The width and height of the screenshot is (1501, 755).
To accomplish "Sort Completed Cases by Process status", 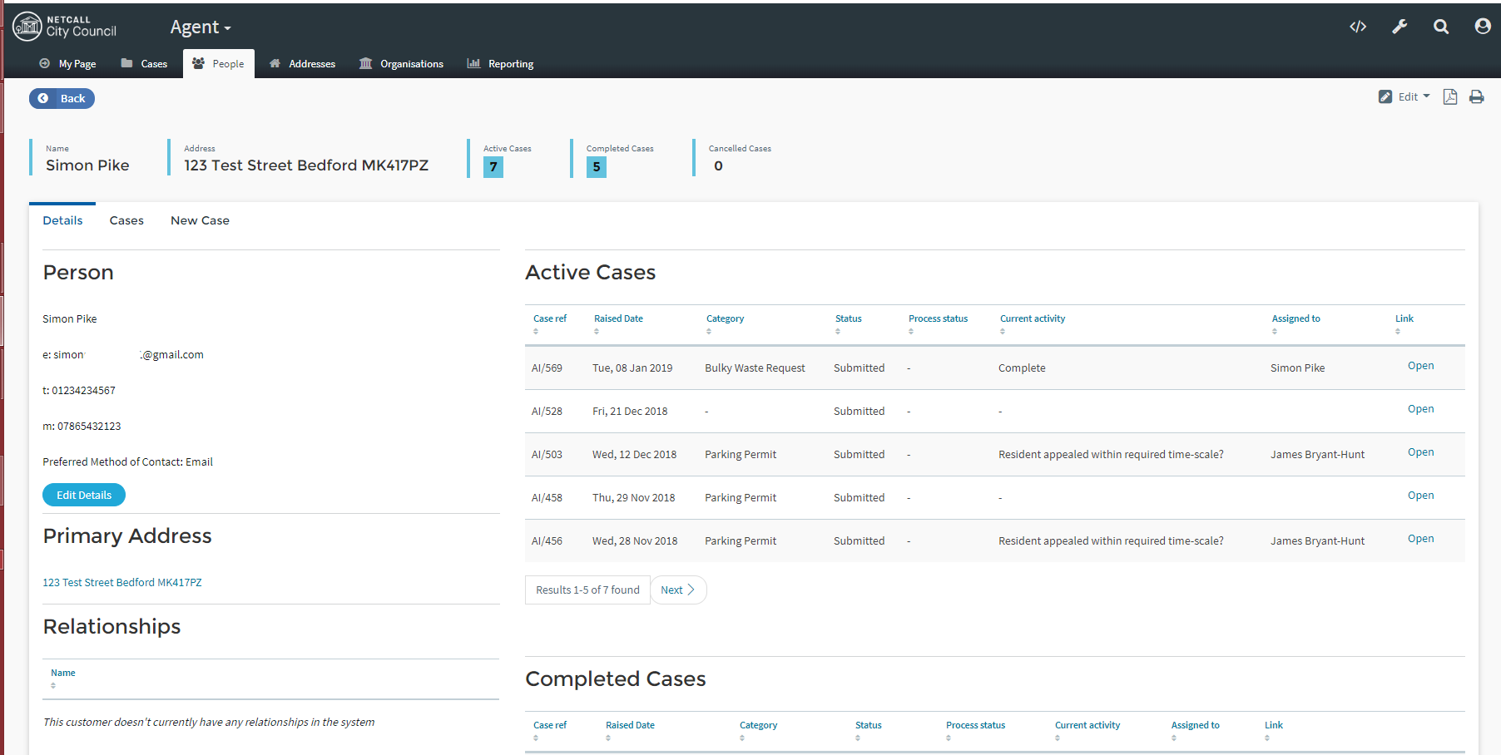I will pyautogui.click(x=975, y=730).
